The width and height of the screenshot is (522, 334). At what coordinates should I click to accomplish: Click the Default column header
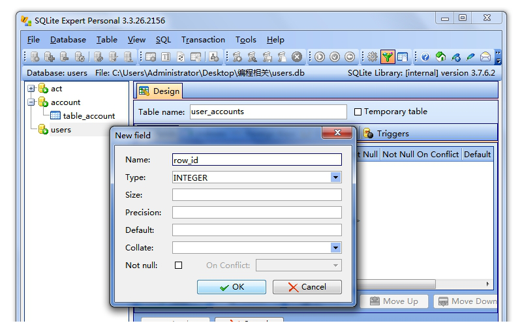coord(477,155)
